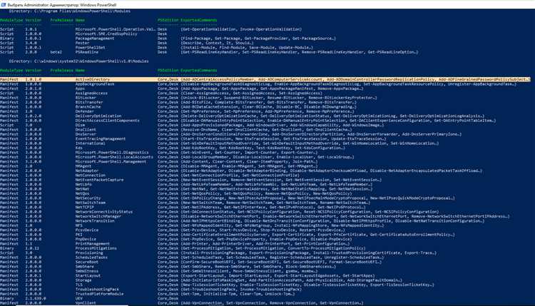Click the Kds module name

click(78, 148)
